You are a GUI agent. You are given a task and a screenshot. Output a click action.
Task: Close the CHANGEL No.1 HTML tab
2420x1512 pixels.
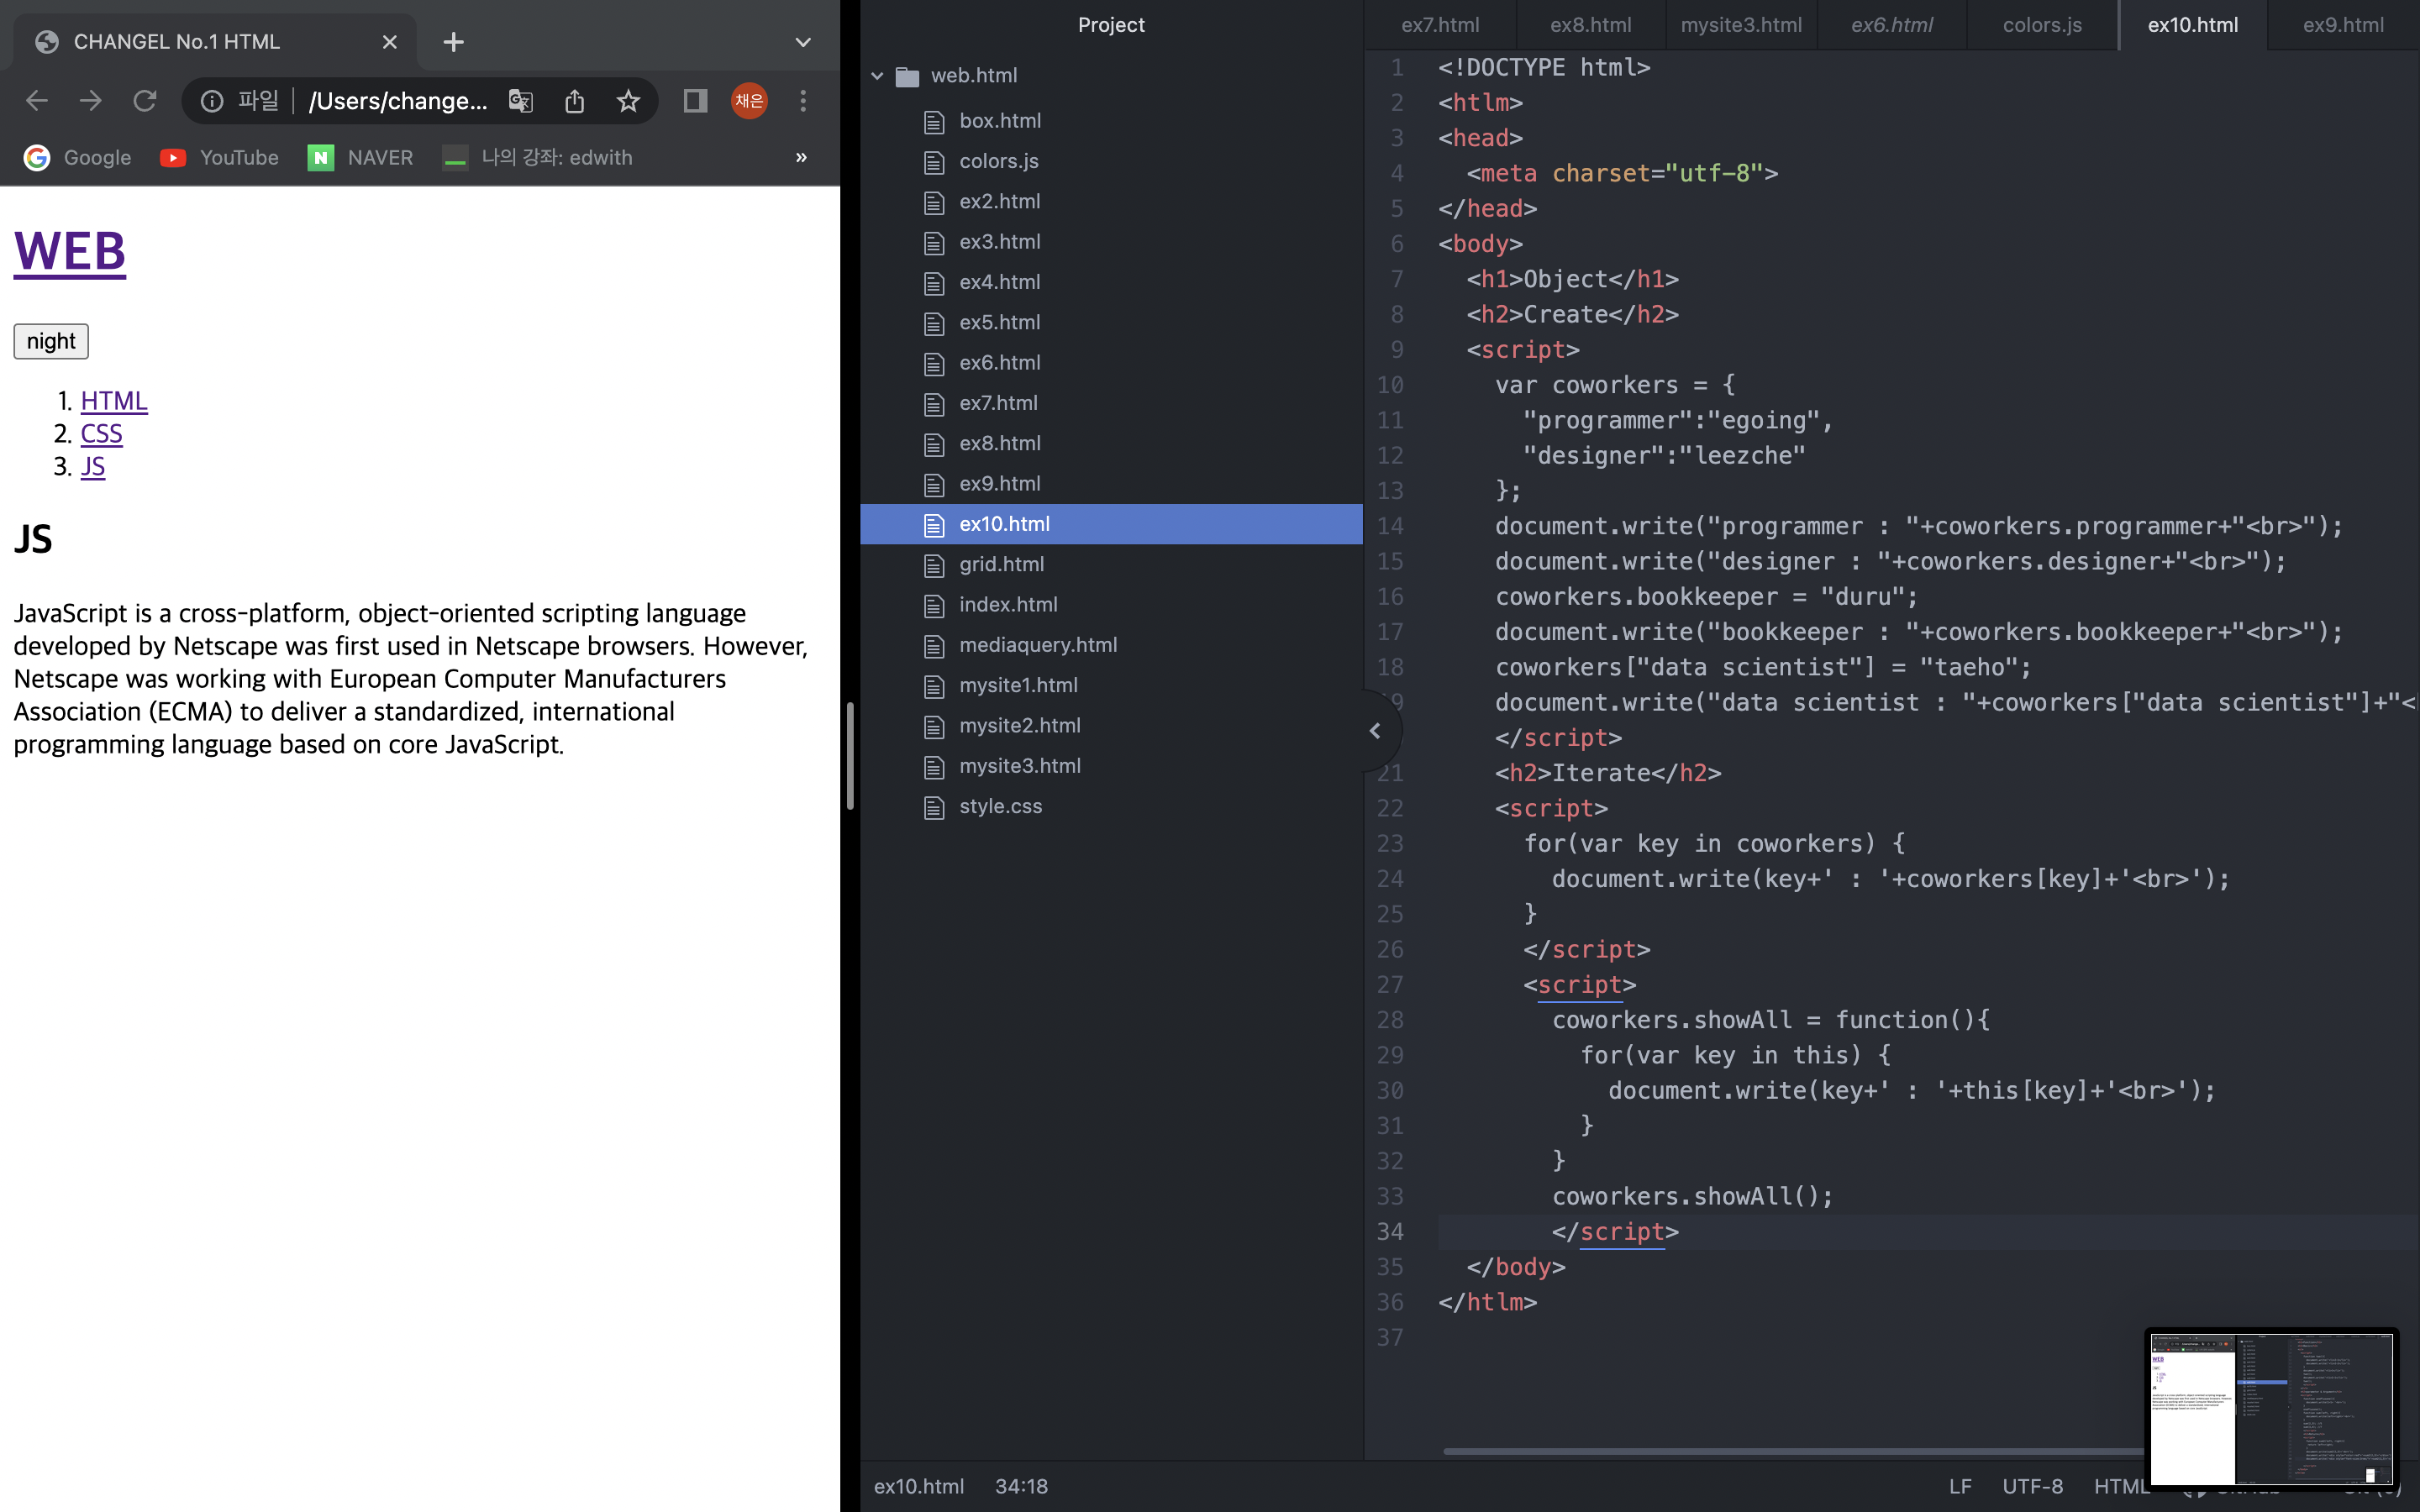[390, 42]
